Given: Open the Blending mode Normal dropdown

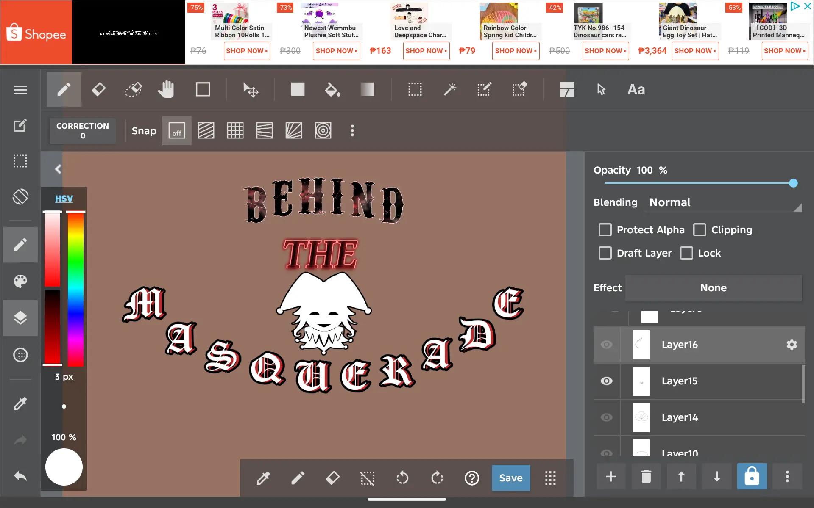Looking at the screenshot, I should pyautogui.click(x=723, y=202).
